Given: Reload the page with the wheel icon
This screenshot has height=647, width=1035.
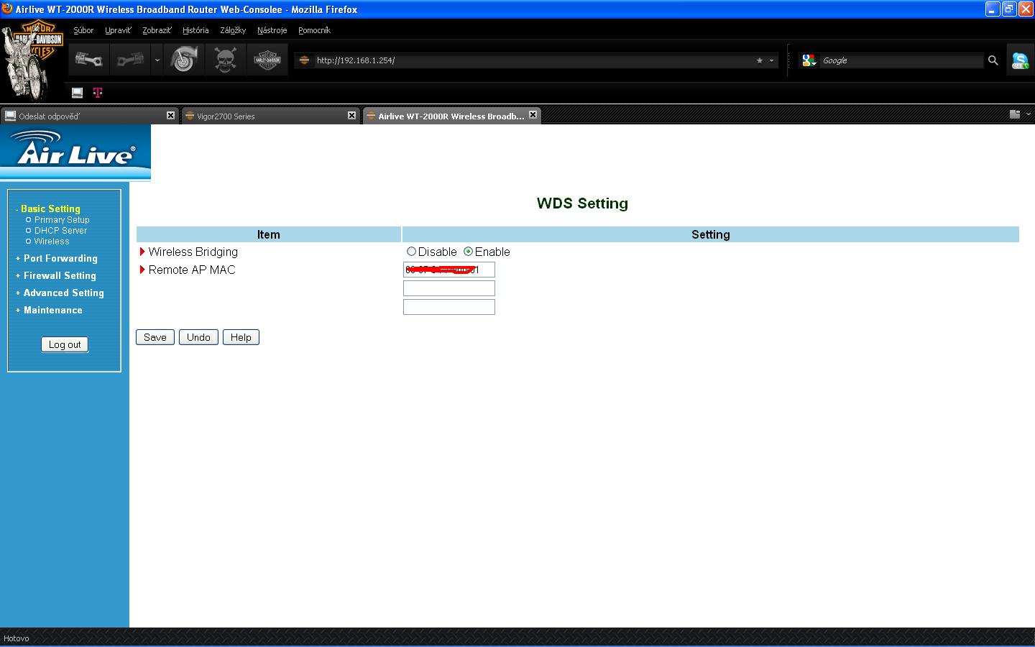Looking at the screenshot, I should coord(183,60).
